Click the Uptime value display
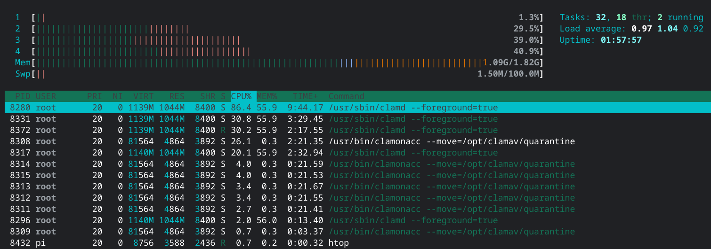 coord(621,40)
